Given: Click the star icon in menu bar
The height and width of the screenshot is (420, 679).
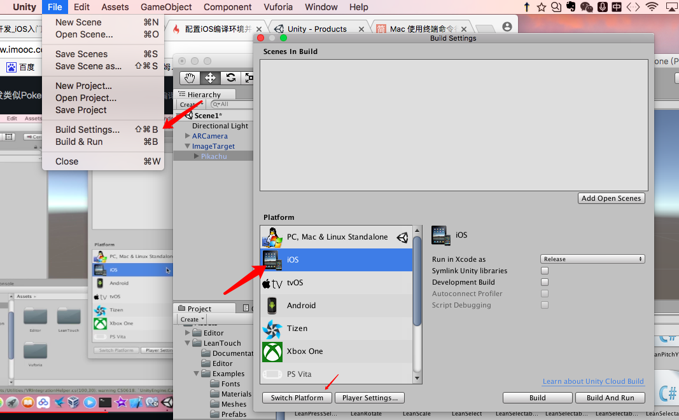Looking at the screenshot, I should coord(542,7).
